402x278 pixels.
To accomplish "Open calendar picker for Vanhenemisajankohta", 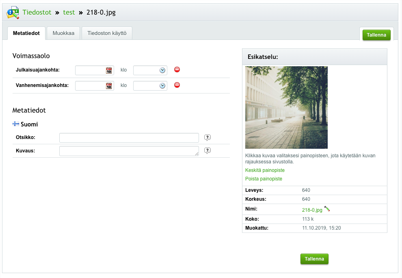I will pos(109,86).
